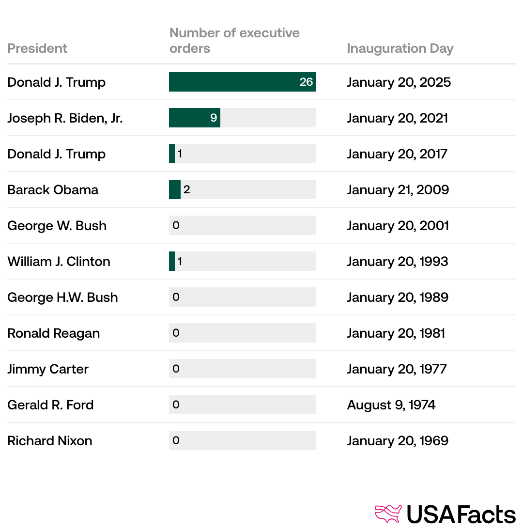523x531 pixels.
Task: Click the August 9, 1974 date
Action: tap(391, 405)
